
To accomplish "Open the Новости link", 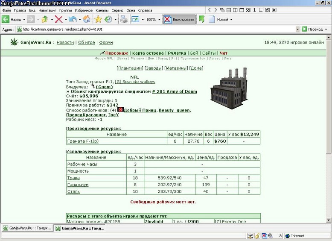I will [65, 42].
